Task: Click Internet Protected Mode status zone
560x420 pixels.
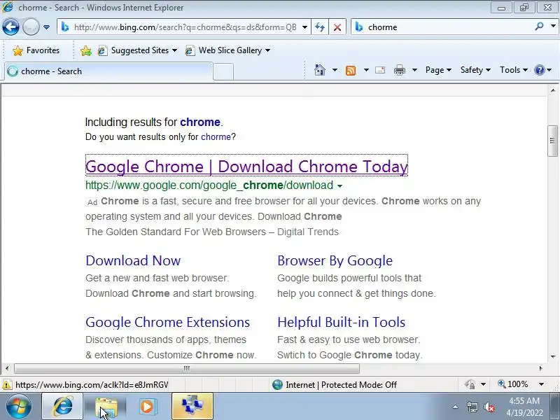Action: coord(335,384)
